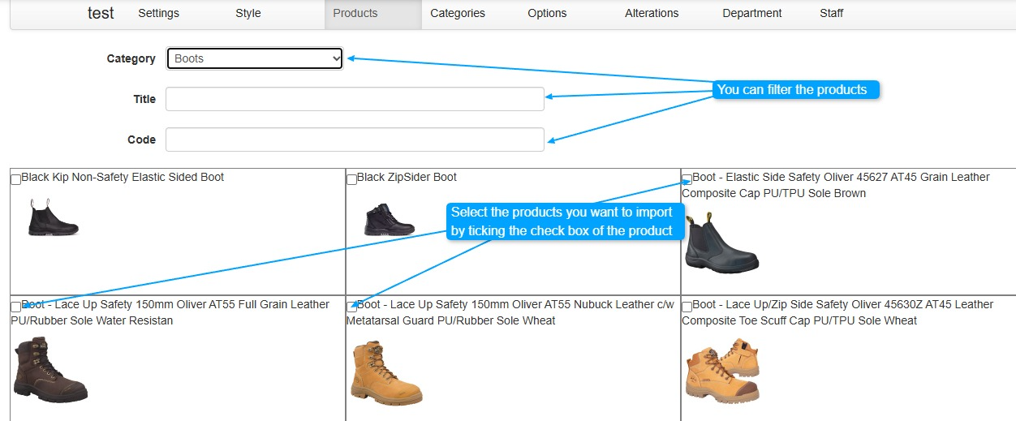1016x421 pixels.
Task: Open the Department tab
Action: pos(751,13)
